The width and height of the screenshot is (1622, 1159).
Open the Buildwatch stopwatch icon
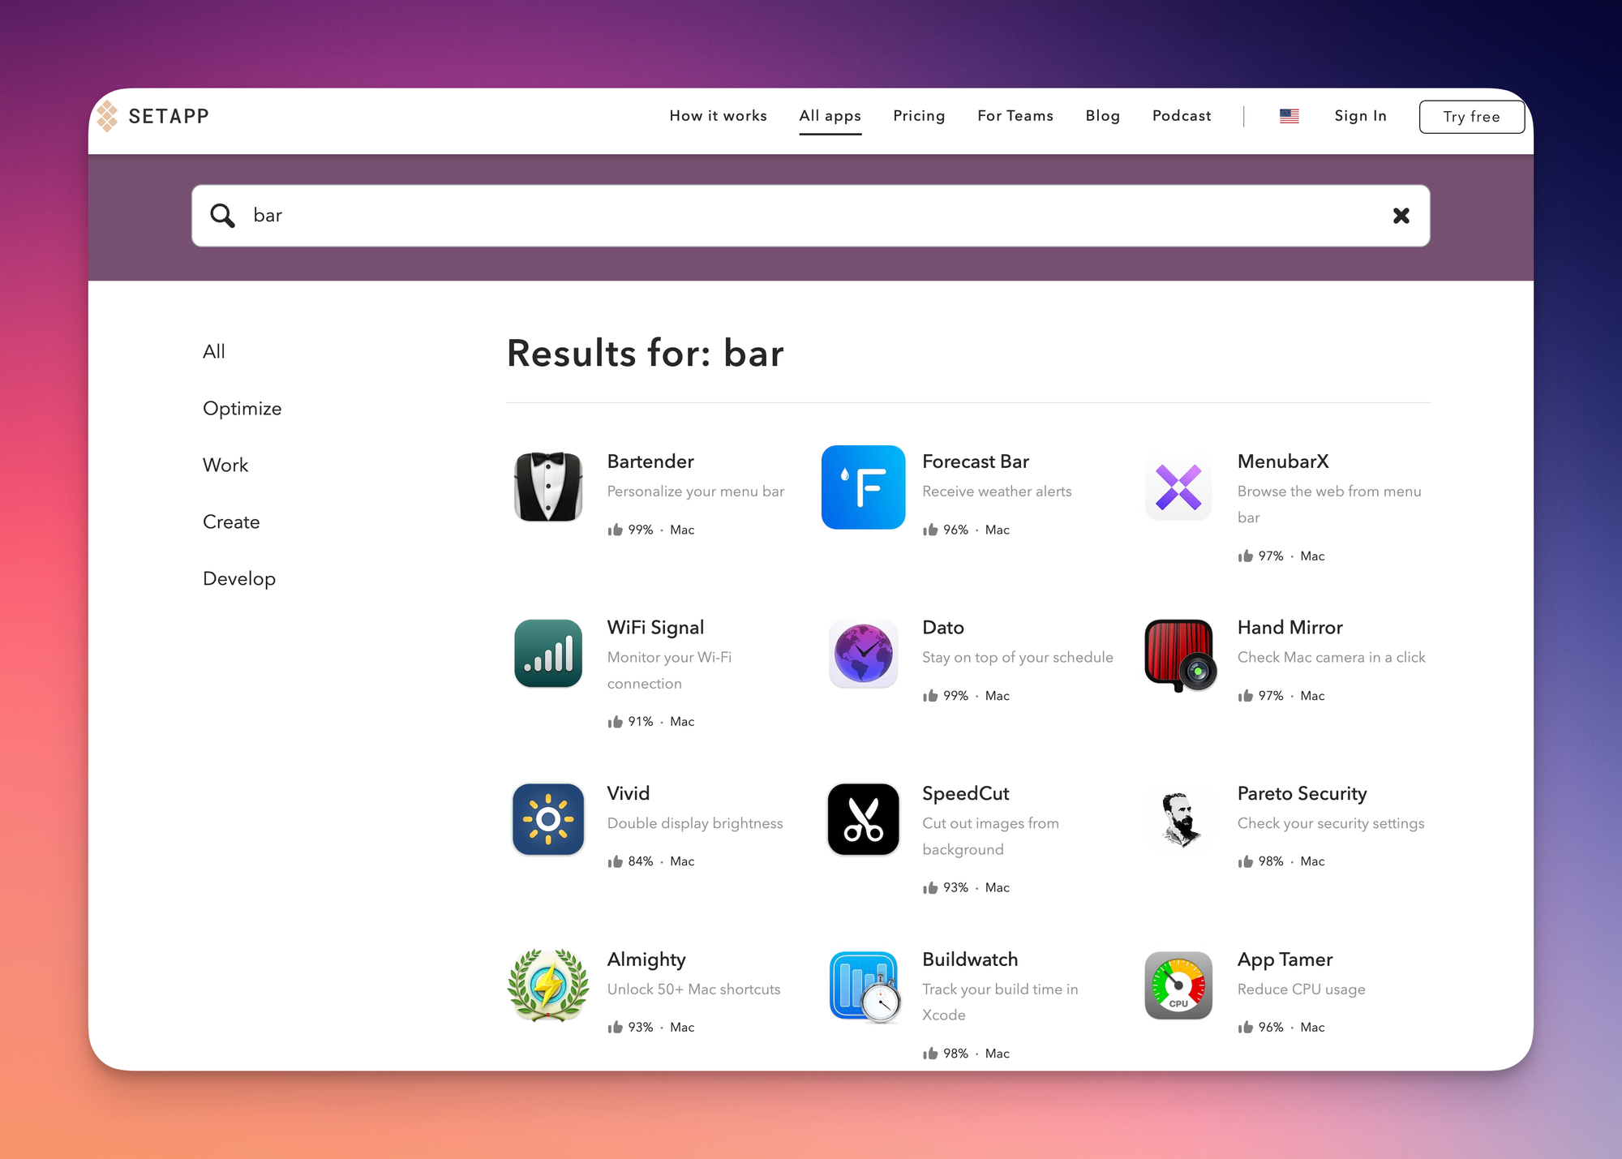(x=863, y=985)
